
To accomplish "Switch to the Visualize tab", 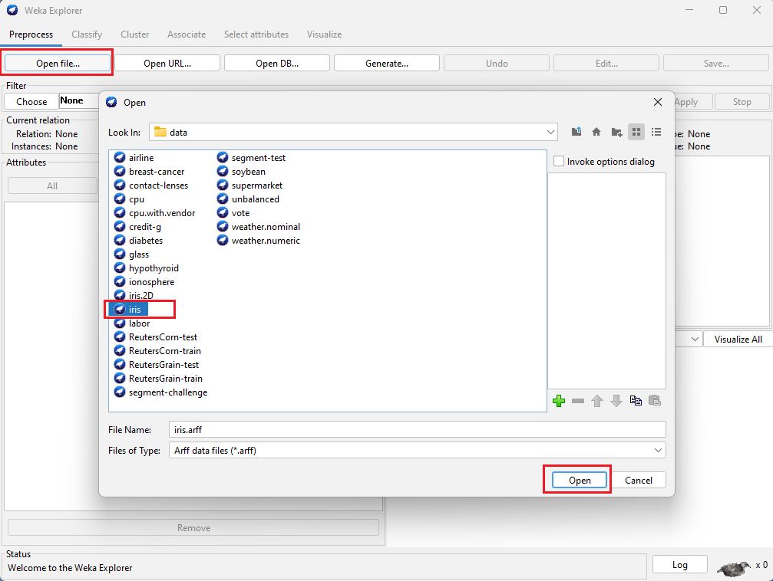I will point(324,34).
